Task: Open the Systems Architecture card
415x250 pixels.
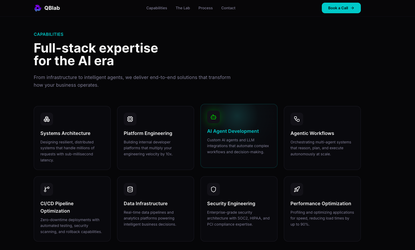Action: pos(72,138)
